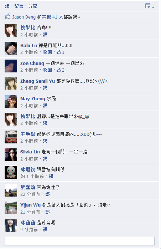Click 留言 link at the top

click(x=19, y=6)
